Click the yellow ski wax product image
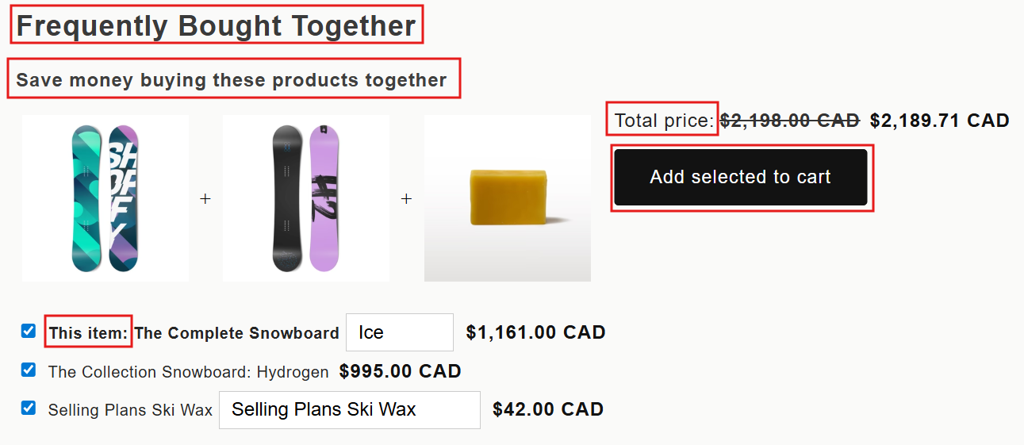The width and height of the screenshot is (1024, 445). [508, 198]
